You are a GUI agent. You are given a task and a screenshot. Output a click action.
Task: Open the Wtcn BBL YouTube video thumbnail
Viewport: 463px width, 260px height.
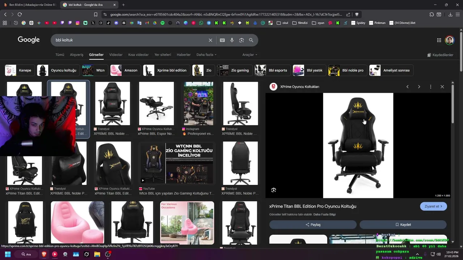pos(177,163)
